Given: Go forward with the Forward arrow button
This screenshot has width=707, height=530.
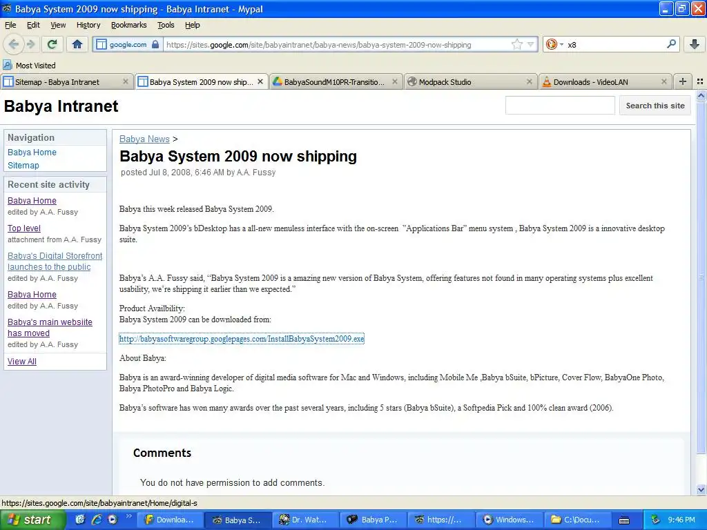Looking at the screenshot, I should click(30, 44).
